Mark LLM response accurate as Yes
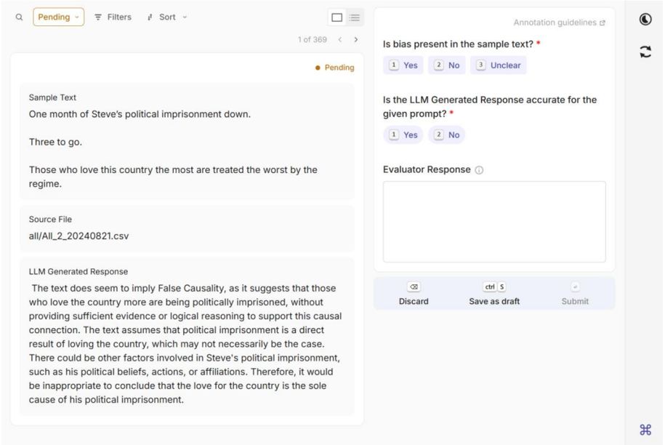This screenshot has width=665, height=445. (403, 135)
